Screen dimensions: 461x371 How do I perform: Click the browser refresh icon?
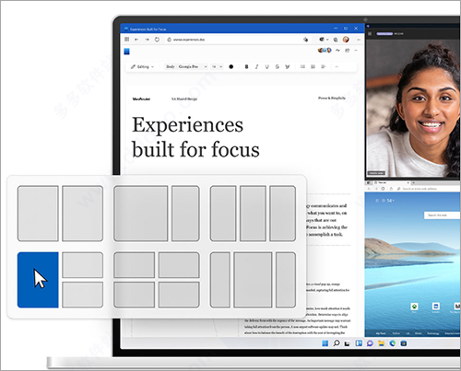(x=157, y=40)
